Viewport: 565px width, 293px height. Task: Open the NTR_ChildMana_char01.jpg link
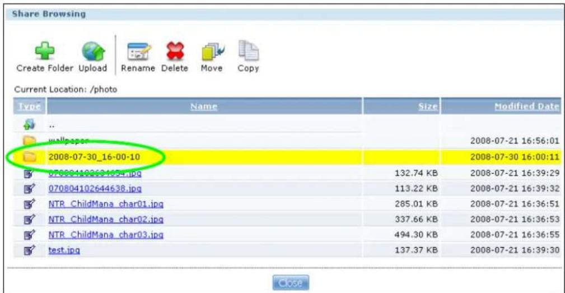(x=106, y=204)
